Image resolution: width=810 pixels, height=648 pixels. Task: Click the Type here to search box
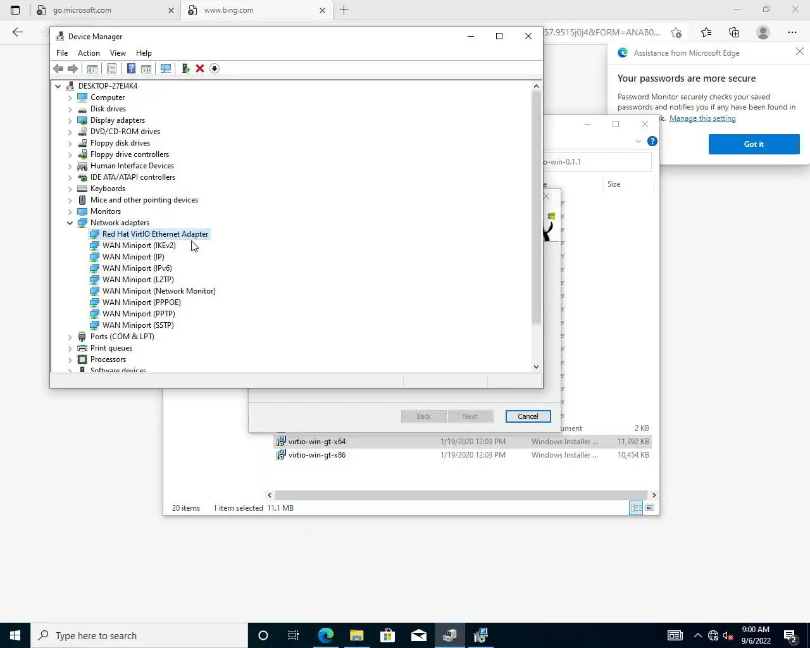coord(139,635)
